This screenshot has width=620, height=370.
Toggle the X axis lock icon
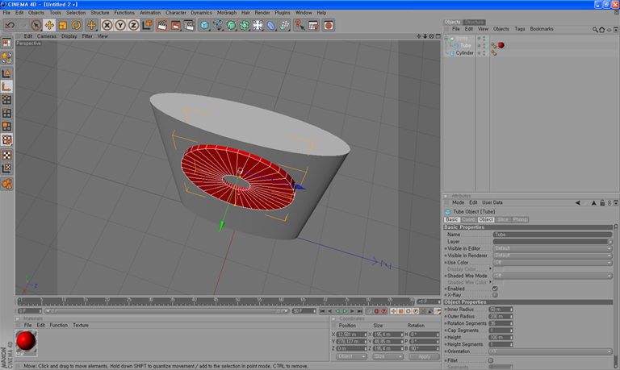click(x=107, y=26)
